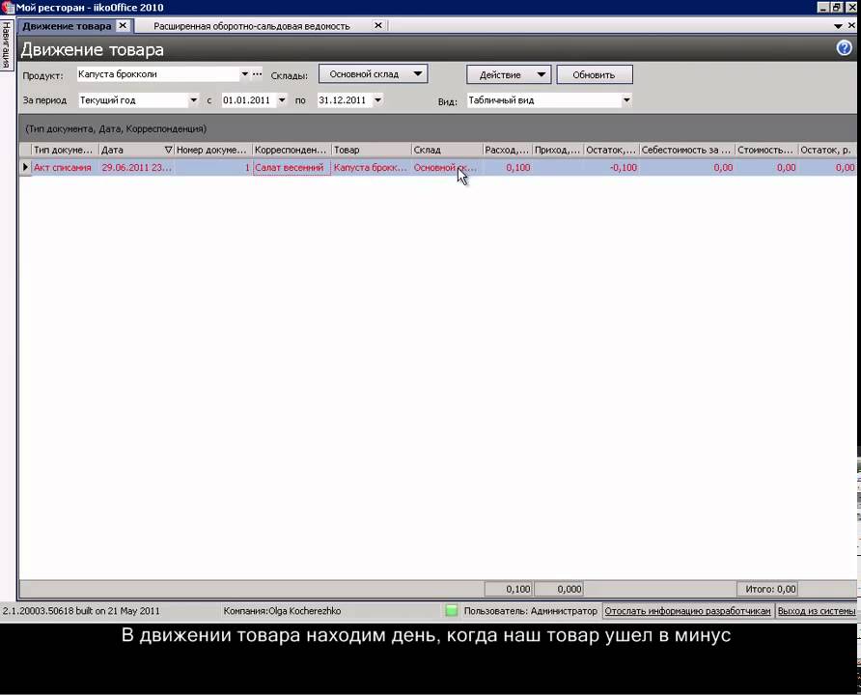Click the 0,000 приход footer total

point(559,589)
